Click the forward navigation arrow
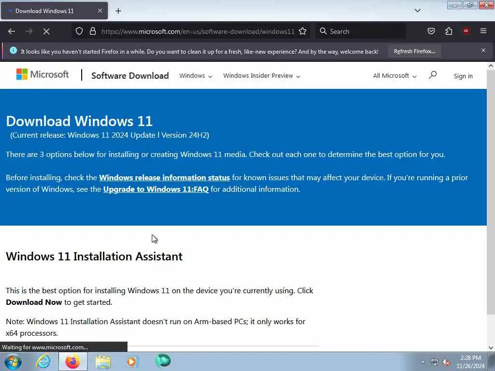The image size is (495, 371). click(x=29, y=31)
